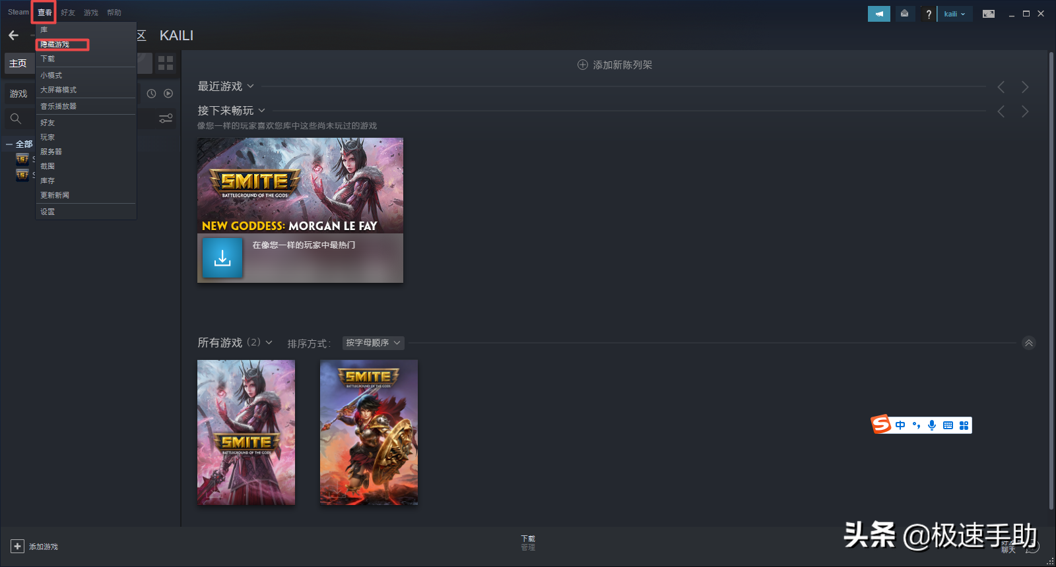
Task: Toggle the recent activity clock filter
Action: pos(151,94)
